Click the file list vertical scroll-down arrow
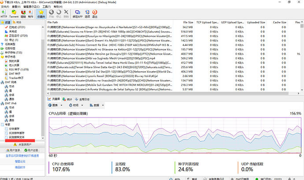 [x=302, y=90]
